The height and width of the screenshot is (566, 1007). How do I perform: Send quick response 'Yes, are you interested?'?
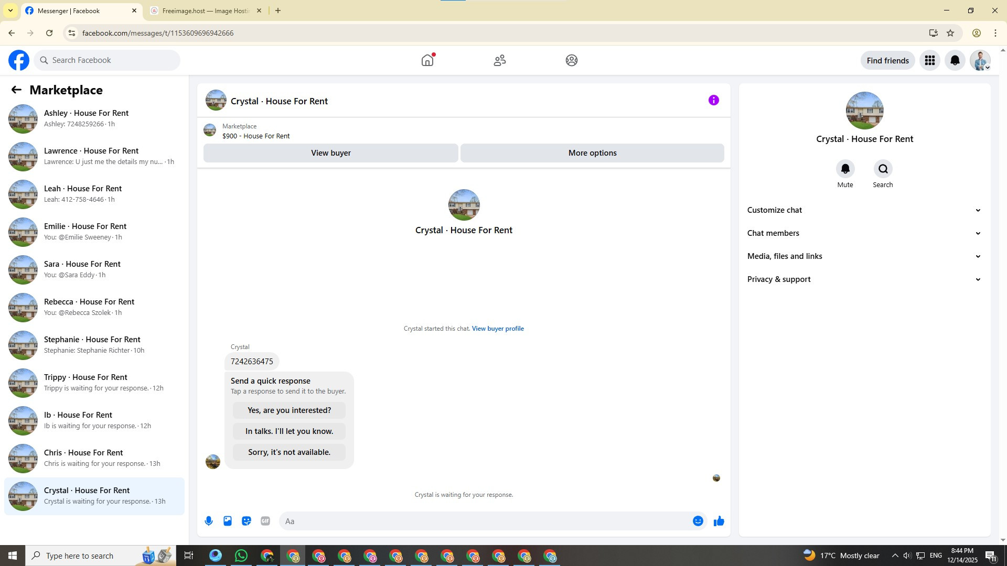click(x=289, y=410)
